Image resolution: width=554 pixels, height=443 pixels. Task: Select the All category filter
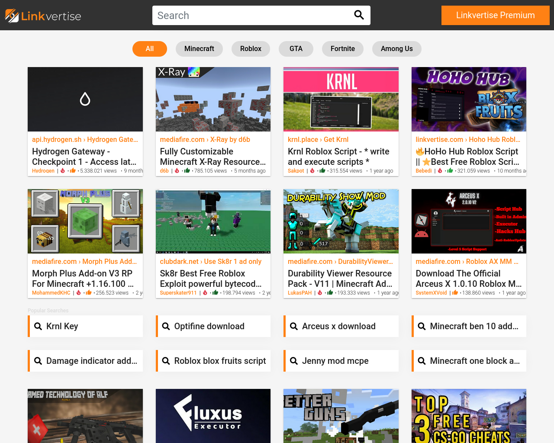coord(149,49)
